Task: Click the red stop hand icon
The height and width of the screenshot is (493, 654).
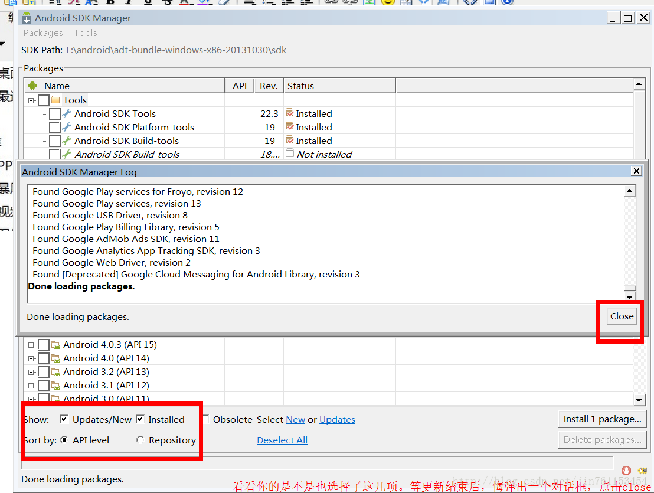Action: (x=626, y=471)
